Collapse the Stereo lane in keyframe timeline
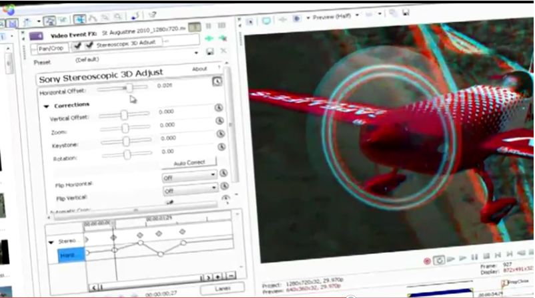 (x=51, y=241)
